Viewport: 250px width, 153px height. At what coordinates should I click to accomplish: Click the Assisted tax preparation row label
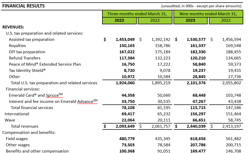pos(32,40)
